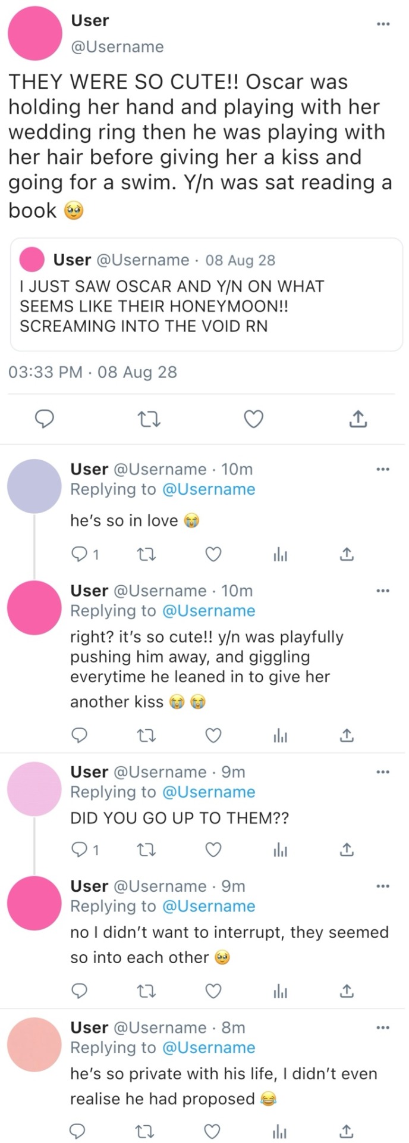The width and height of the screenshot is (409, 1143).
Task: Click @Username link under 'DID YOU GO UP' author
Action: point(209,792)
